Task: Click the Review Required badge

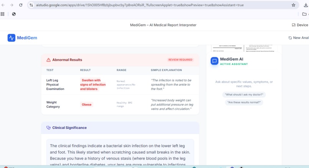Action: 180,60
